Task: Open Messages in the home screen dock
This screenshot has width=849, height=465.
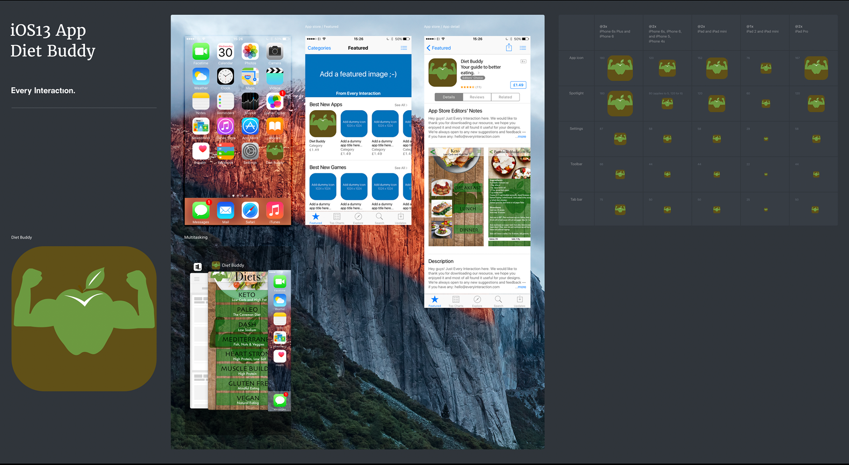Action: coord(201,210)
